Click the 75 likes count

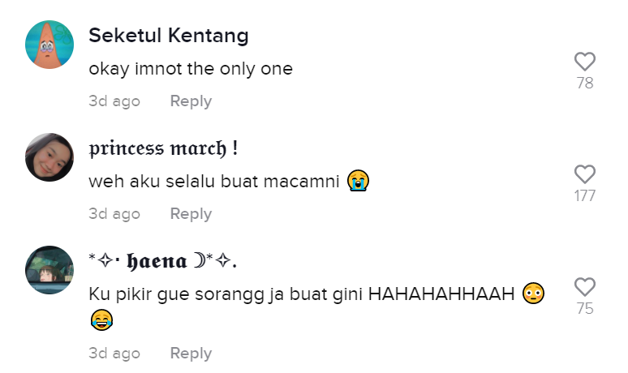tap(584, 308)
